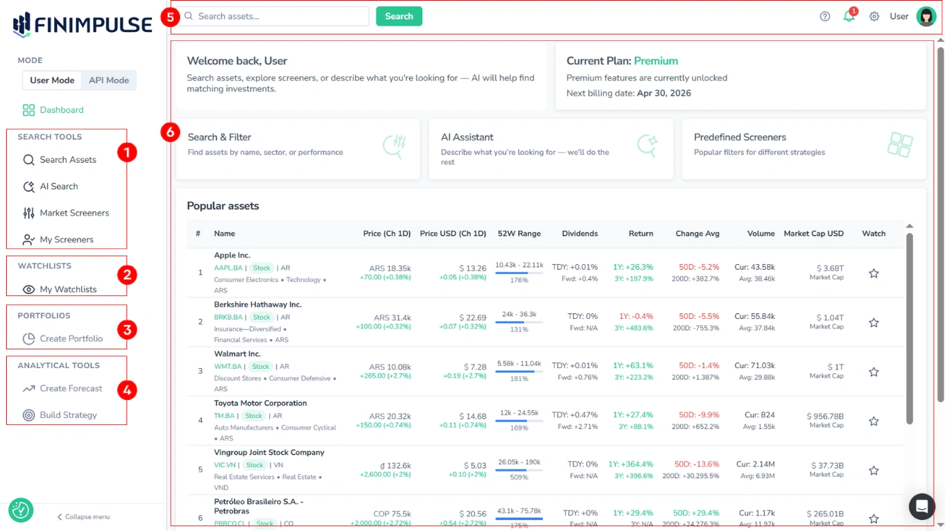The width and height of the screenshot is (945, 531).
Task: Open settings with the gear icon
Action: point(874,16)
